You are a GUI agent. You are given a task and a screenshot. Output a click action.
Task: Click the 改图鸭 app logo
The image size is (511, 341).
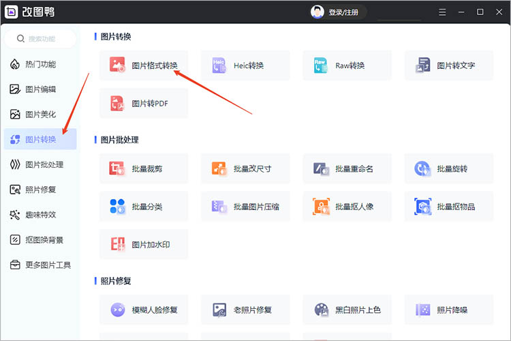point(12,12)
